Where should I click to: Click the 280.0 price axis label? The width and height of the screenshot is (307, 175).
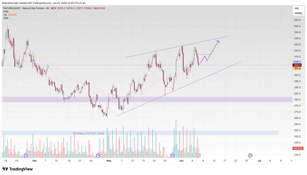coord(297,100)
